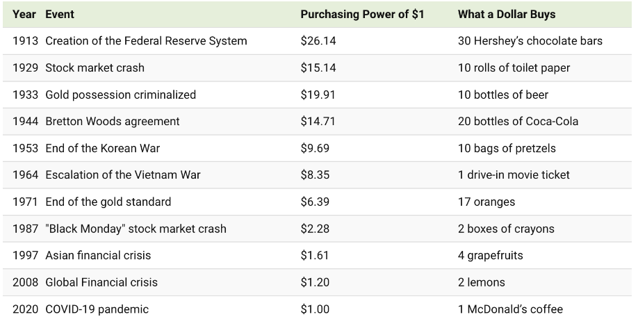Click Creation of the Federal Reserve System

pyautogui.click(x=146, y=41)
